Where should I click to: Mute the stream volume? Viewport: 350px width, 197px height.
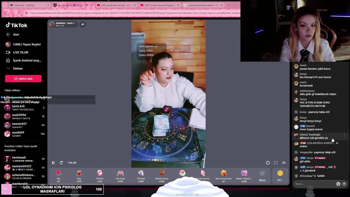[x=284, y=163]
